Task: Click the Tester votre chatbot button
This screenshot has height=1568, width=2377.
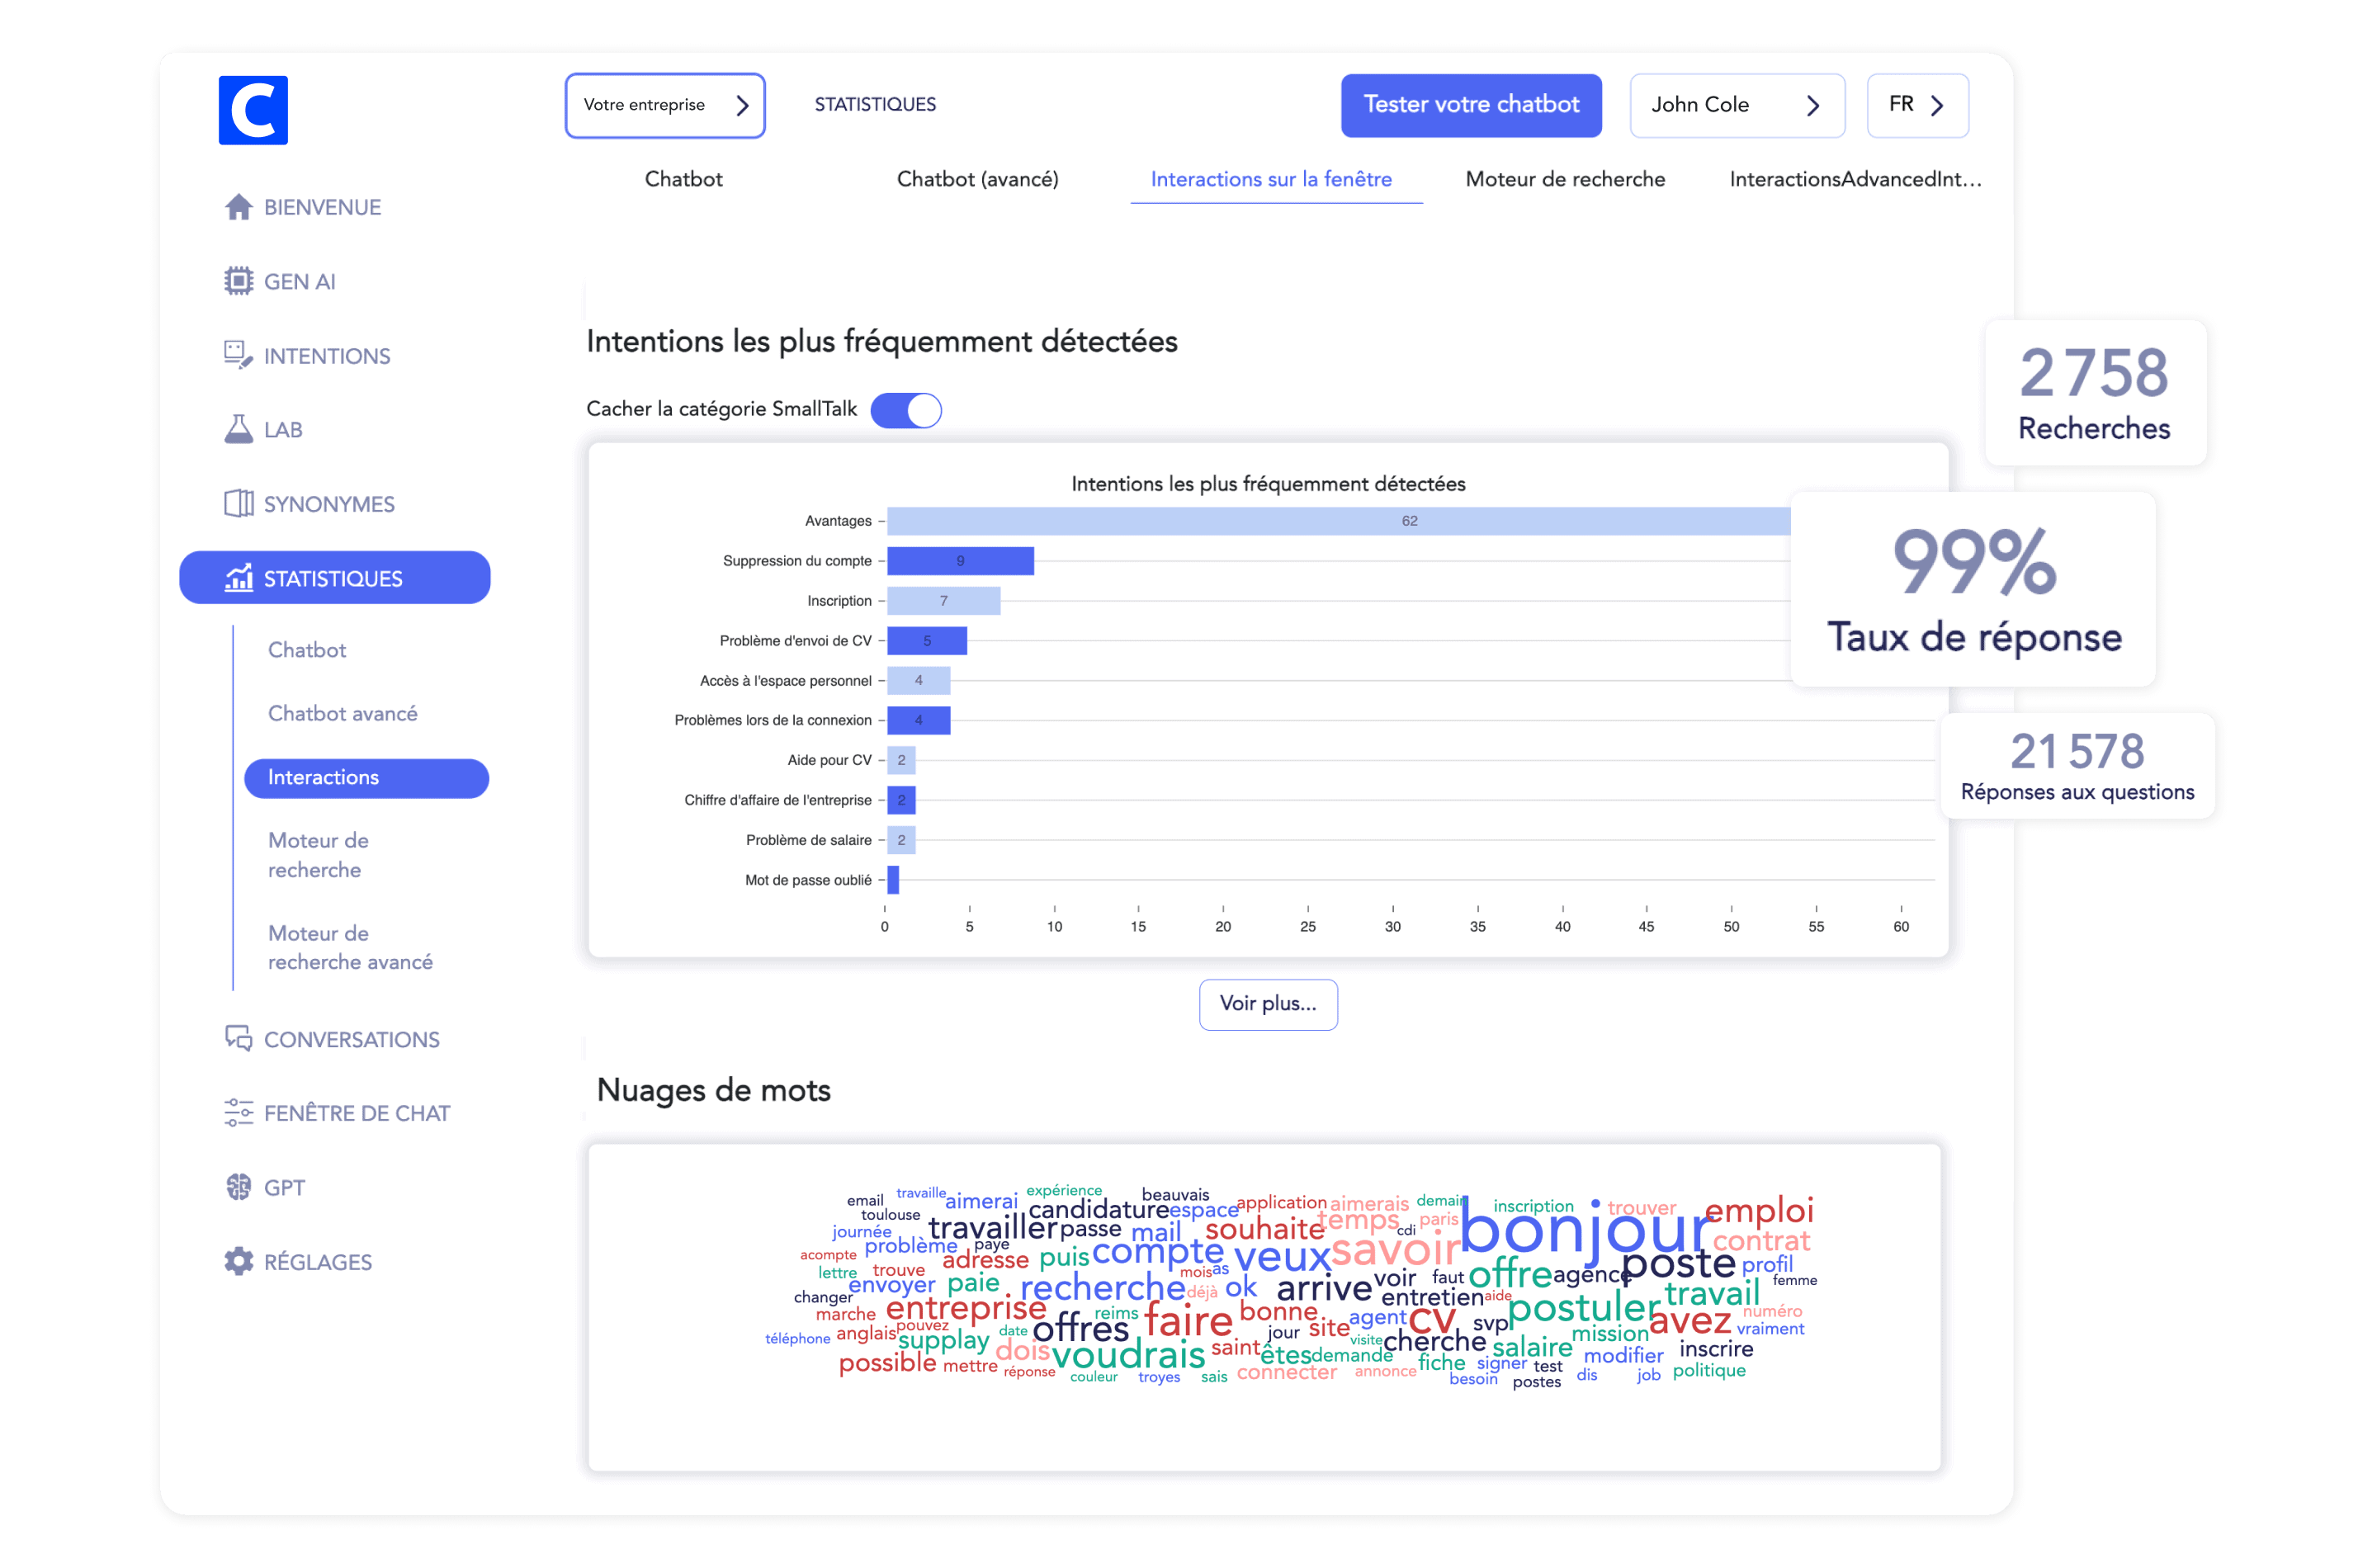Action: [x=1470, y=105]
